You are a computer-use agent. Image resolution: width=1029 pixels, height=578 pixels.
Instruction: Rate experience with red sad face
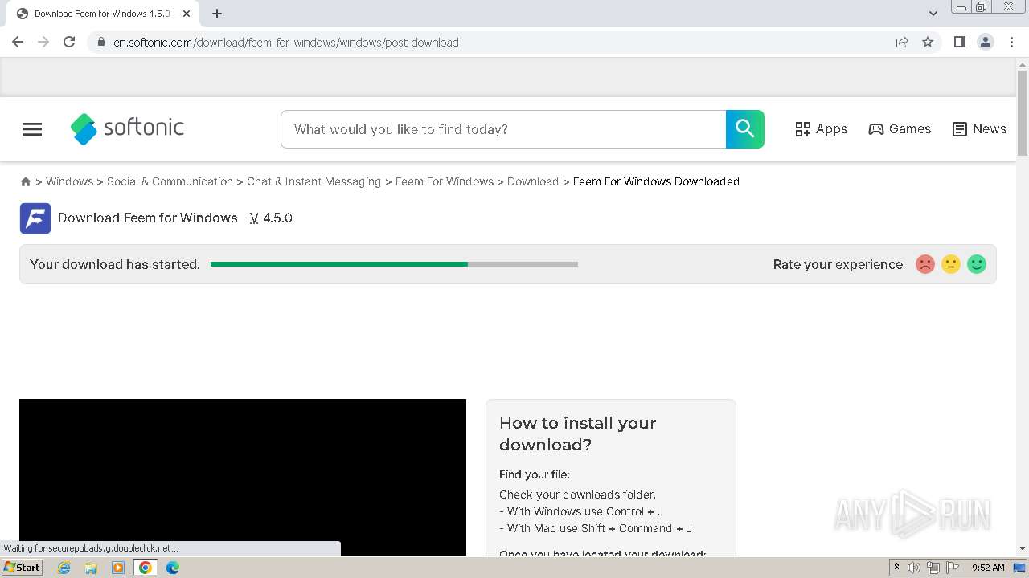tap(925, 264)
